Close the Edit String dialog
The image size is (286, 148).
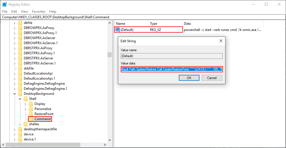click(x=221, y=41)
